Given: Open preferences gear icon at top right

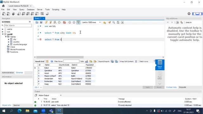Looking at the screenshot, I should tap(189, 14).
